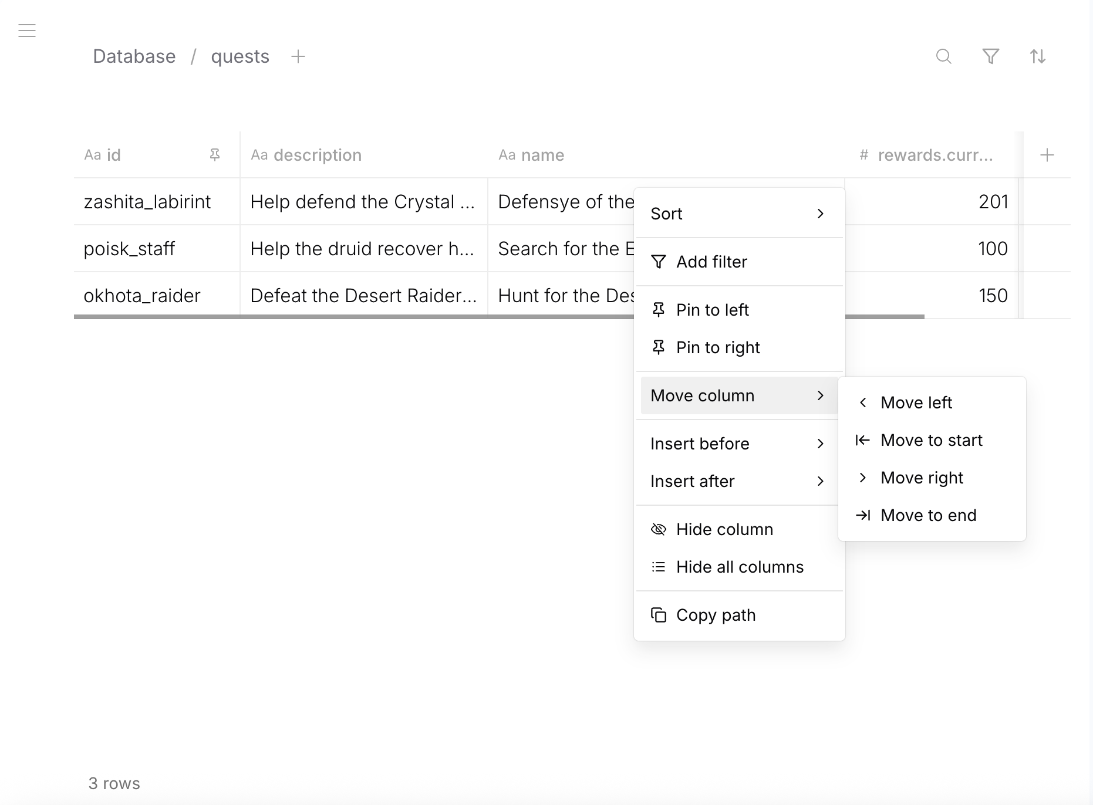Select the okhota_raider cell in the id column
This screenshot has width=1093, height=805.
point(141,295)
